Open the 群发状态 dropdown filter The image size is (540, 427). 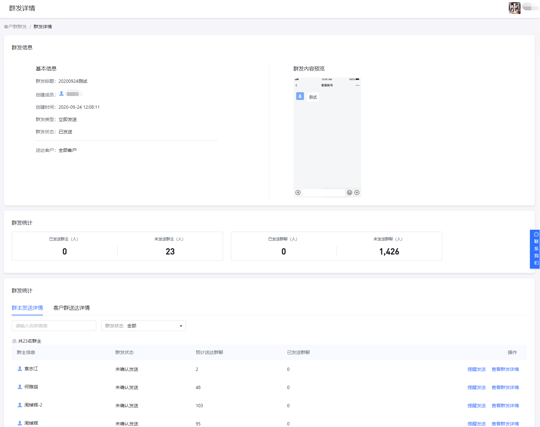click(x=143, y=326)
